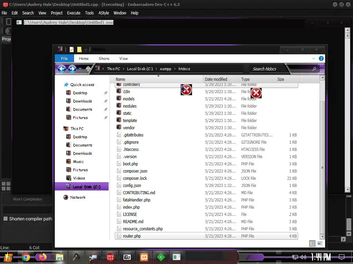This screenshot has height=264, width=353.
Task: Click new folder icon in Explorer title bar
Action: (79, 49)
